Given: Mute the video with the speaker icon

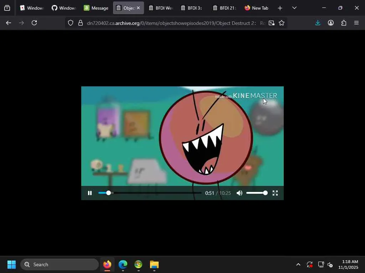Looking at the screenshot, I should pos(239,193).
